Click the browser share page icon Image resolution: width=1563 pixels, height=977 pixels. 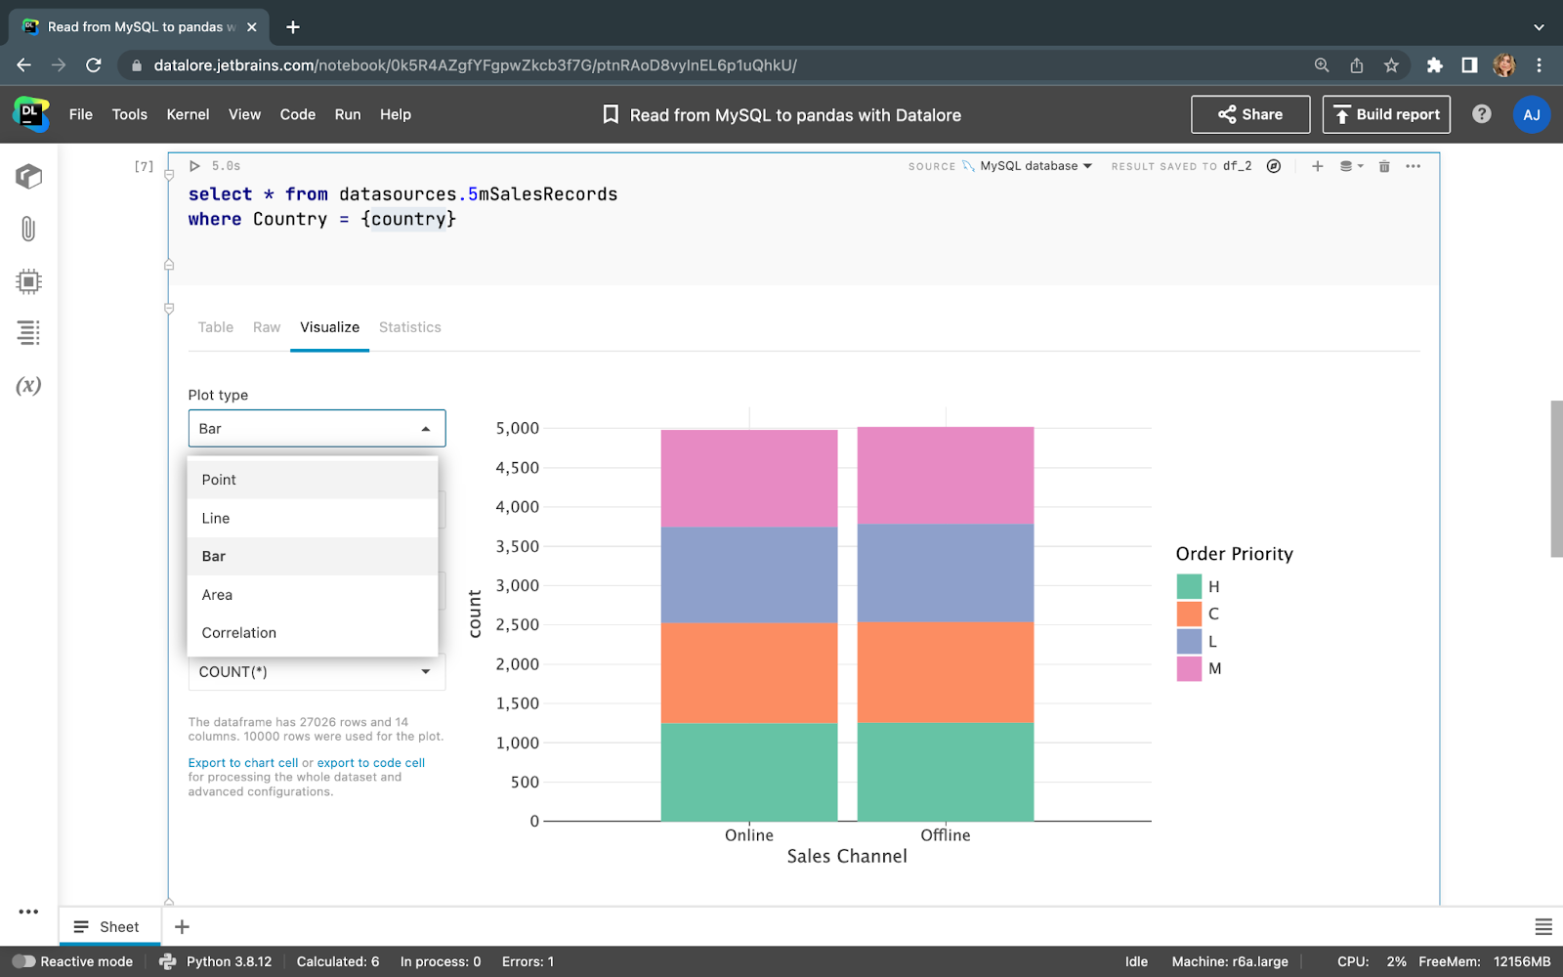coord(1357,65)
